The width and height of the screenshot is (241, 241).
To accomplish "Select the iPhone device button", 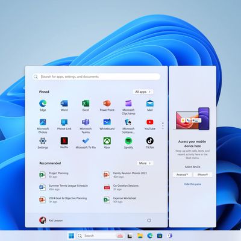I will tap(202, 175).
